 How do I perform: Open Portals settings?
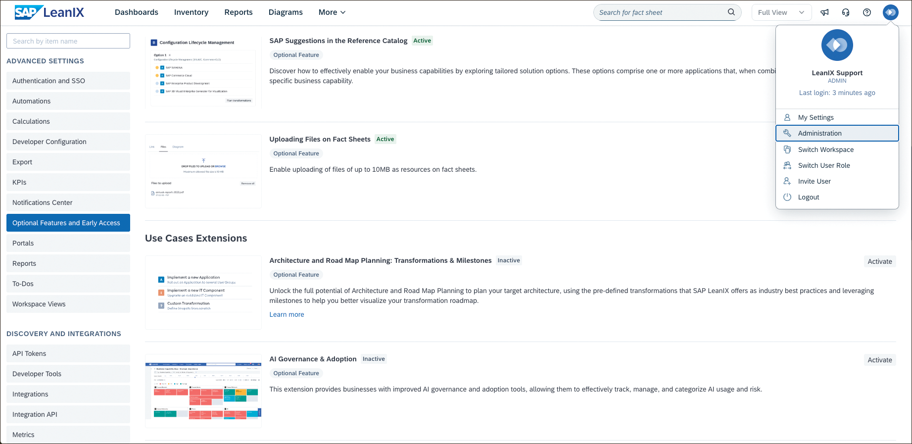point(68,243)
